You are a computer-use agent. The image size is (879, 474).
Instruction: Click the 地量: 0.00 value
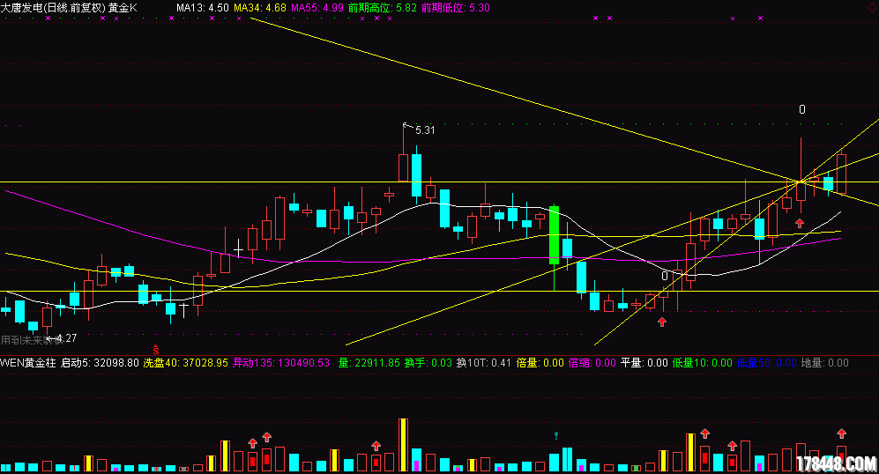tap(824, 362)
